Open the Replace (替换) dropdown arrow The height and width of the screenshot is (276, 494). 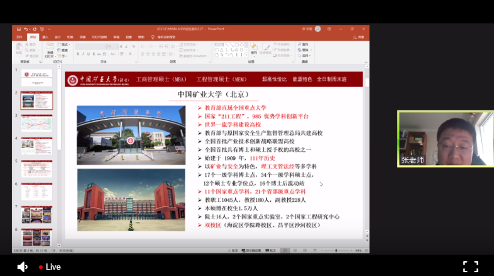[311, 50]
